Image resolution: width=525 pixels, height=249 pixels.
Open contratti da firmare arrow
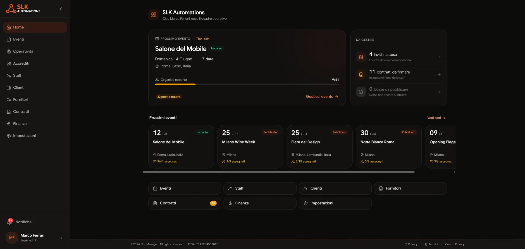click(x=439, y=75)
